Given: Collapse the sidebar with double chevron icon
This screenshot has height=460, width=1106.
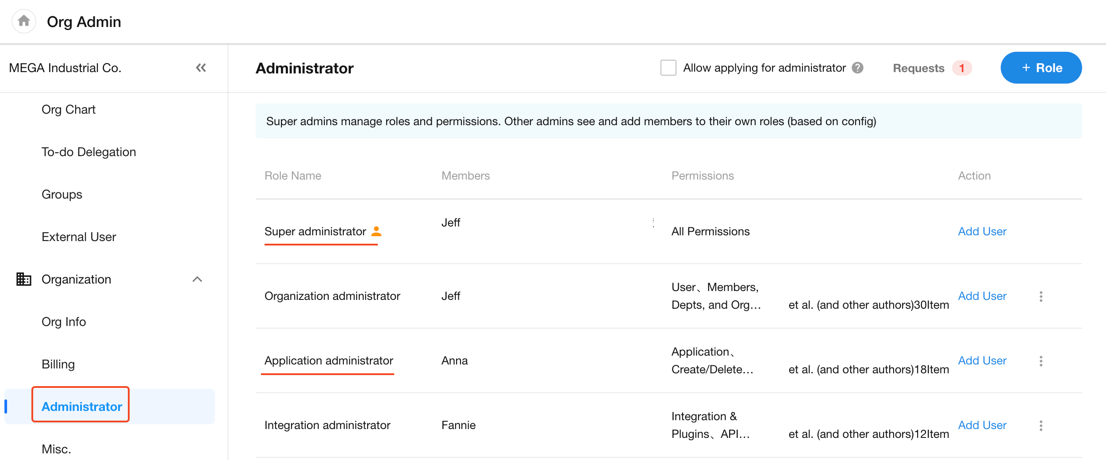Looking at the screenshot, I should point(201,68).
